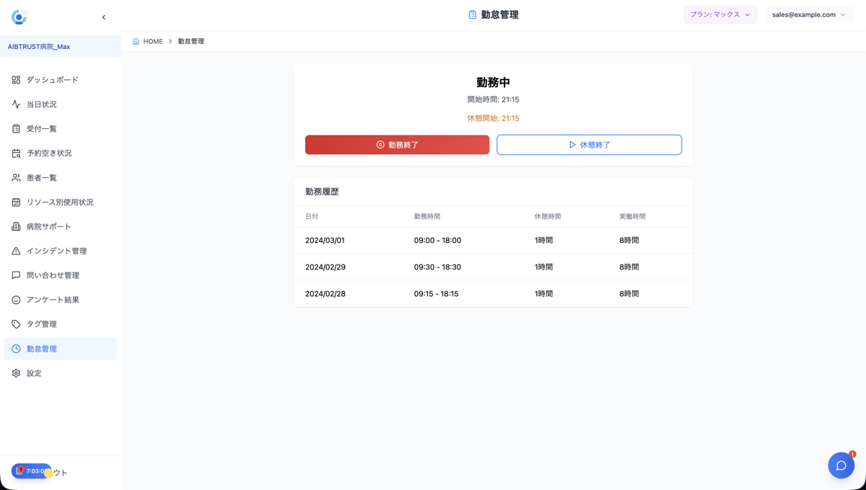
Task: Click the home icon in breadcrumb
Action: click(x=136, y=42)
